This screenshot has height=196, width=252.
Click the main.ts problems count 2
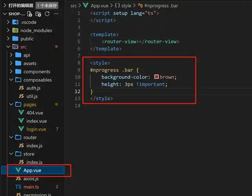point(57,187)
